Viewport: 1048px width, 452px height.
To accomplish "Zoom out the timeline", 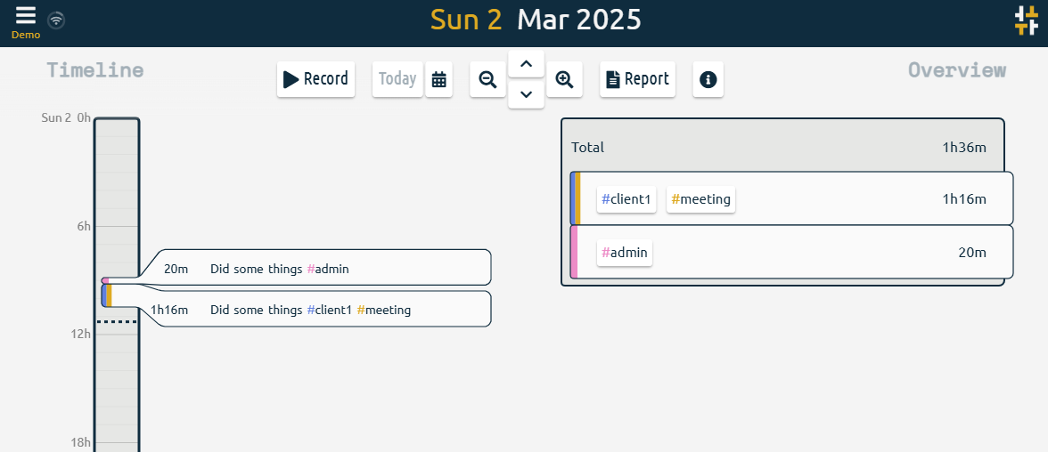I will [487, 79].
